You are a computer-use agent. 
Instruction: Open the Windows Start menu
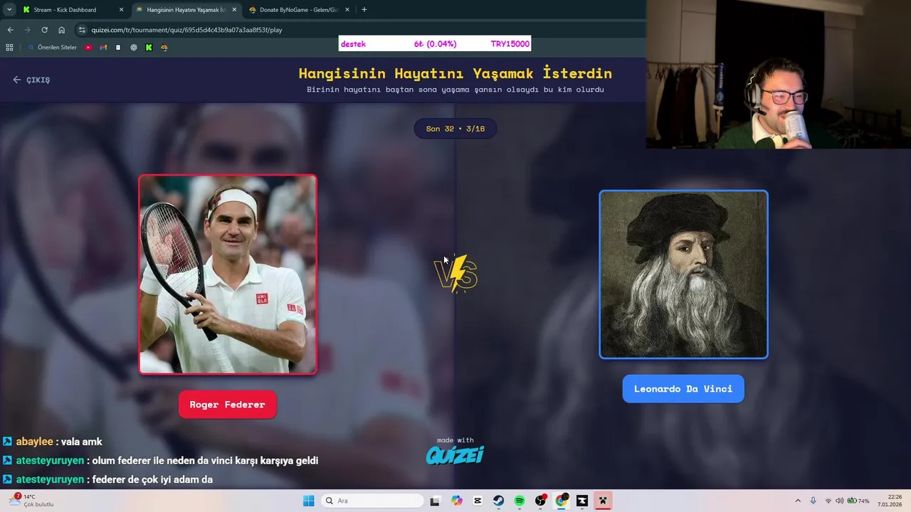308,501
